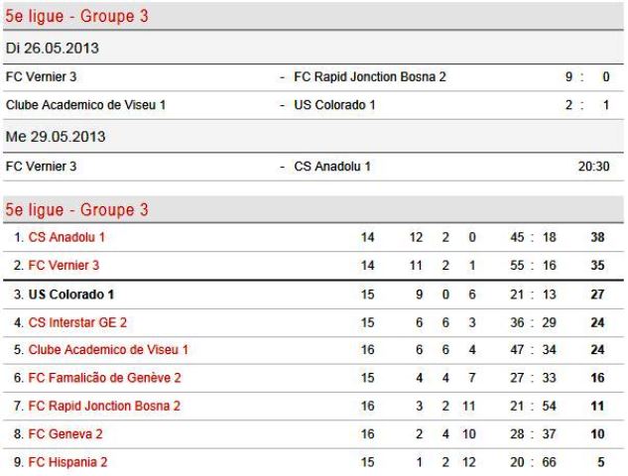Click the 2 : 1 match score
The height and width of the screenshot is (476, 628).
pyautogui.click(x=587, y=105)
